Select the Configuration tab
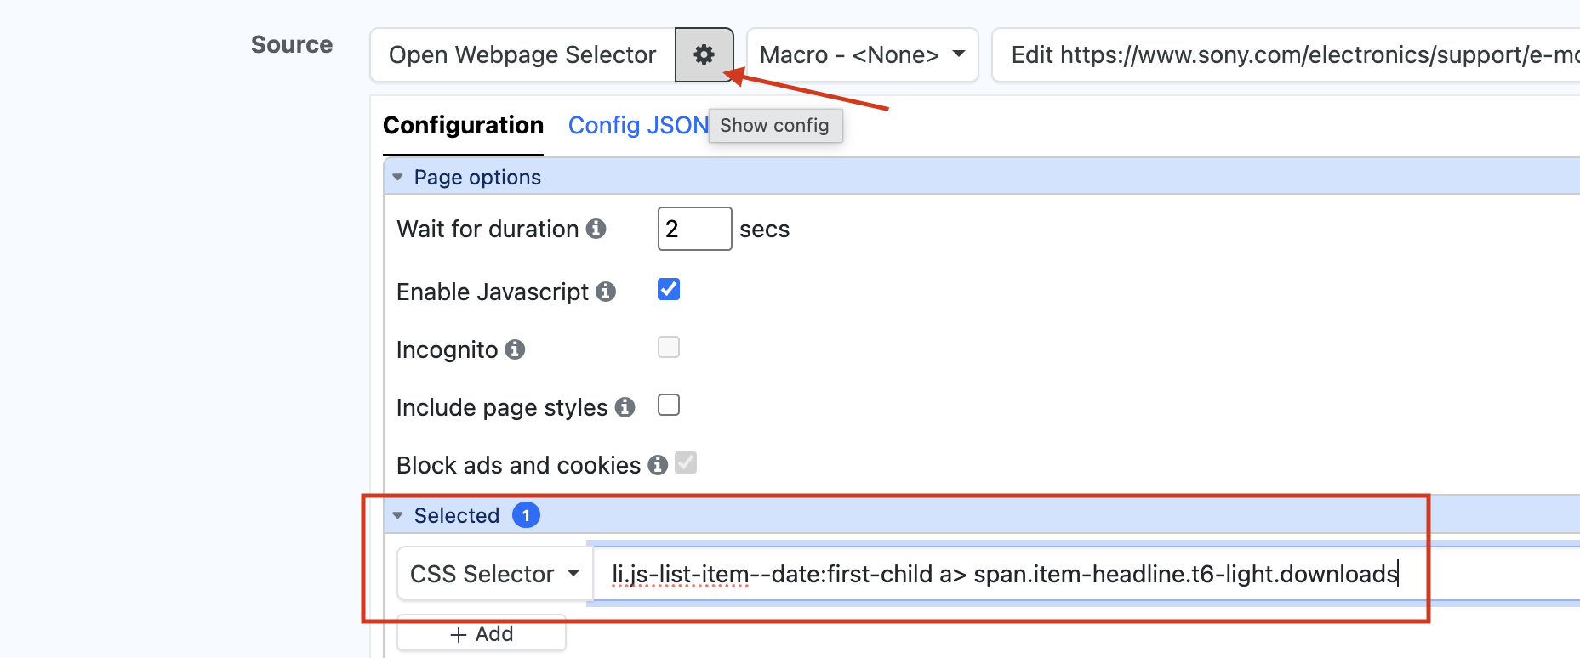Viewport: 1580px width, 658px height. 463,126
